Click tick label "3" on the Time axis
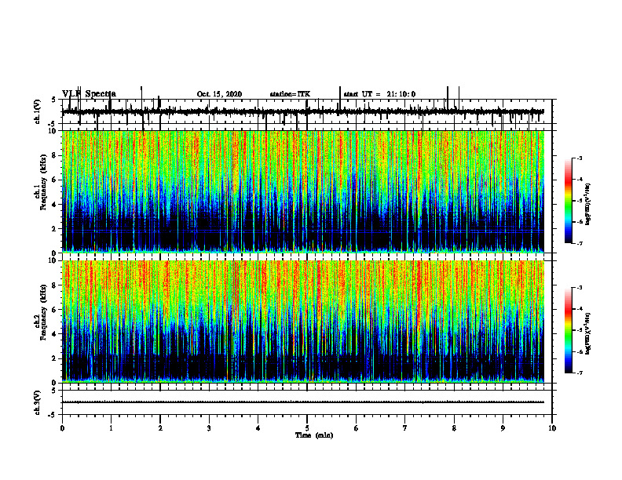Viewport: 622px width, 480px height. pos(209,428)
